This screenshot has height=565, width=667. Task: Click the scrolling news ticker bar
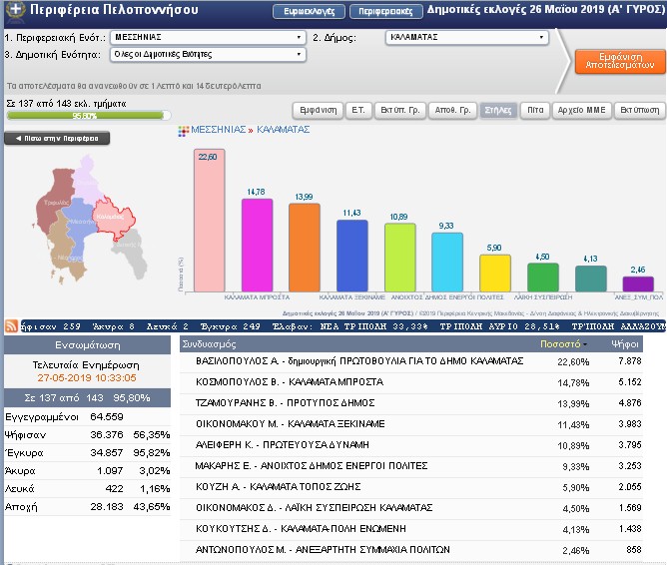pos(342,326)
